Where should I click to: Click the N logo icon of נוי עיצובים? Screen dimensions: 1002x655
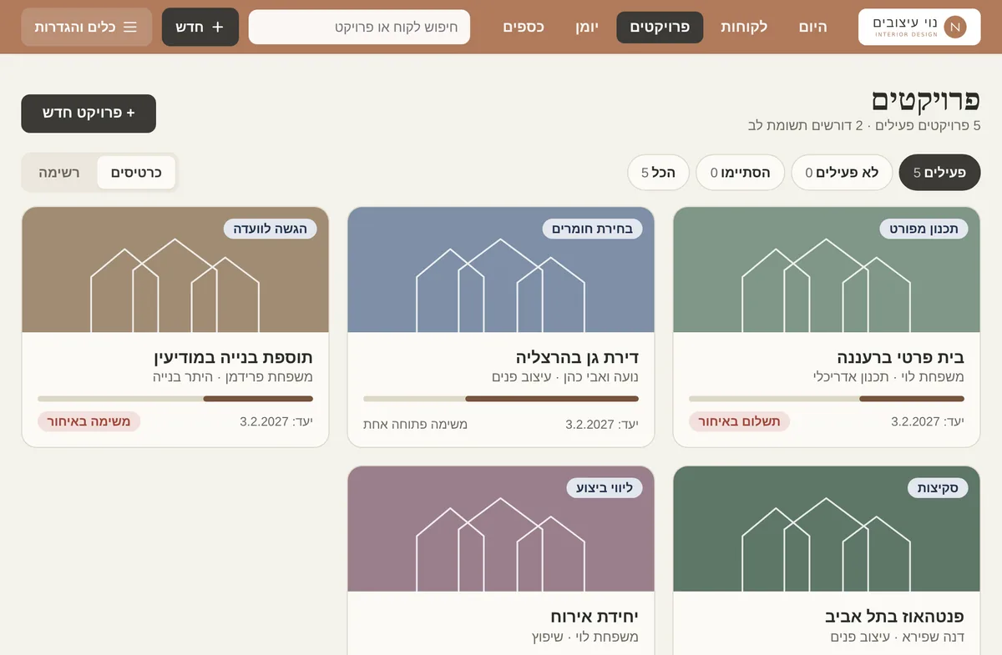click(955, 28)
